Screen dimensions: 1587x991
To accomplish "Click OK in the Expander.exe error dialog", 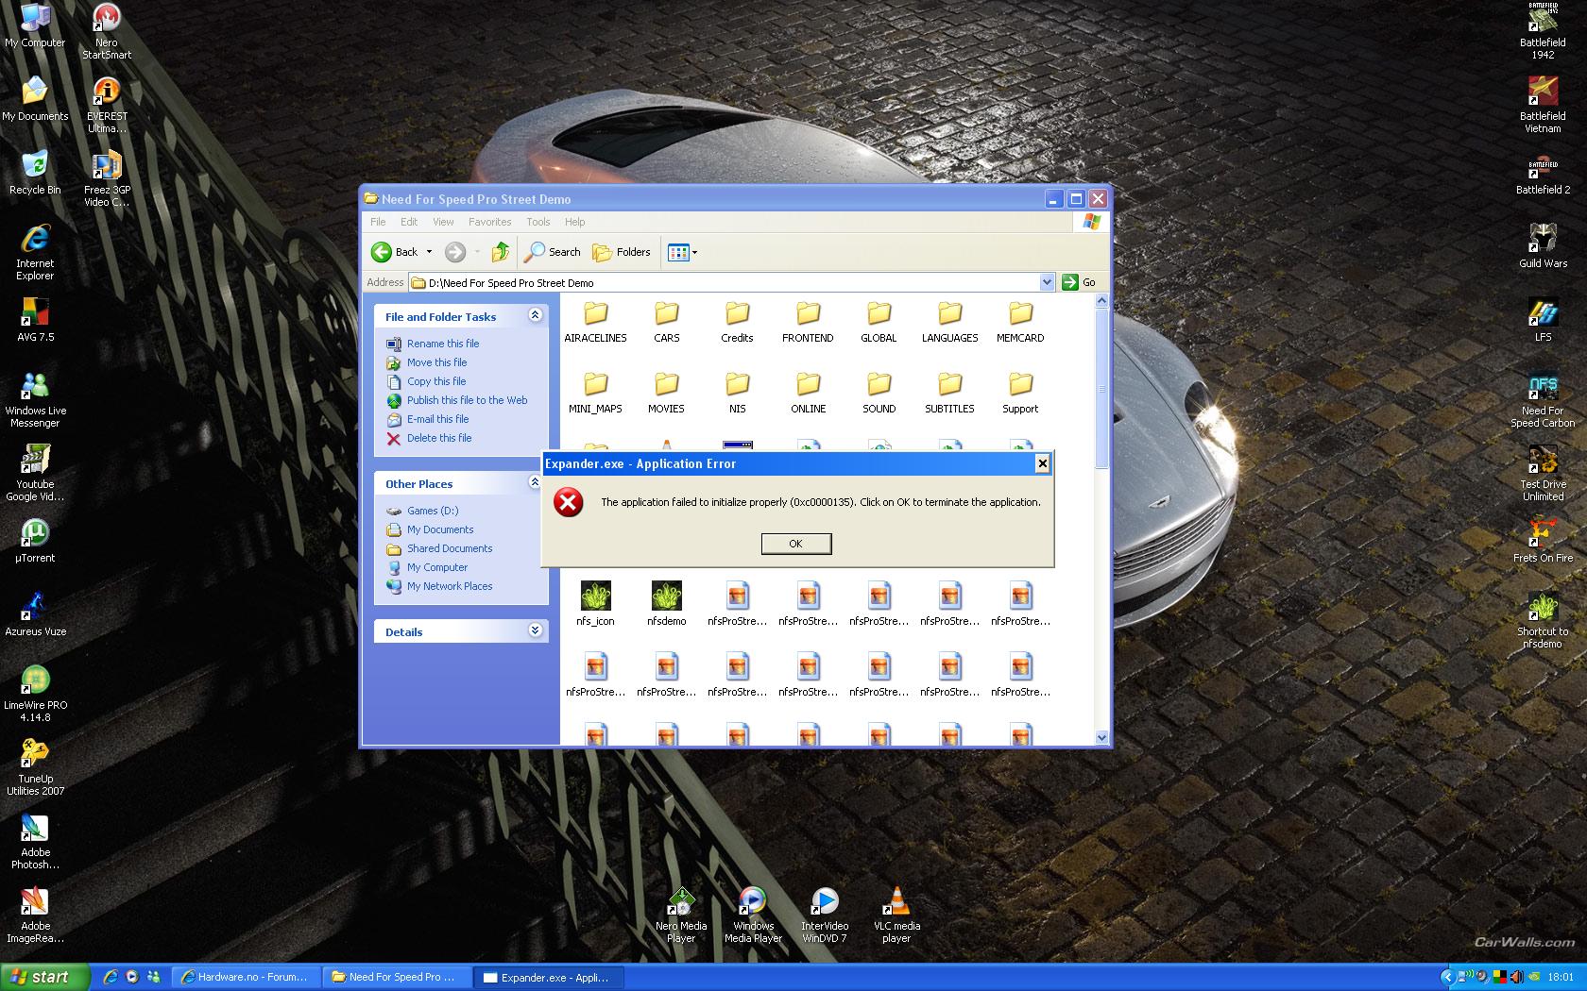I will point(795,544).
